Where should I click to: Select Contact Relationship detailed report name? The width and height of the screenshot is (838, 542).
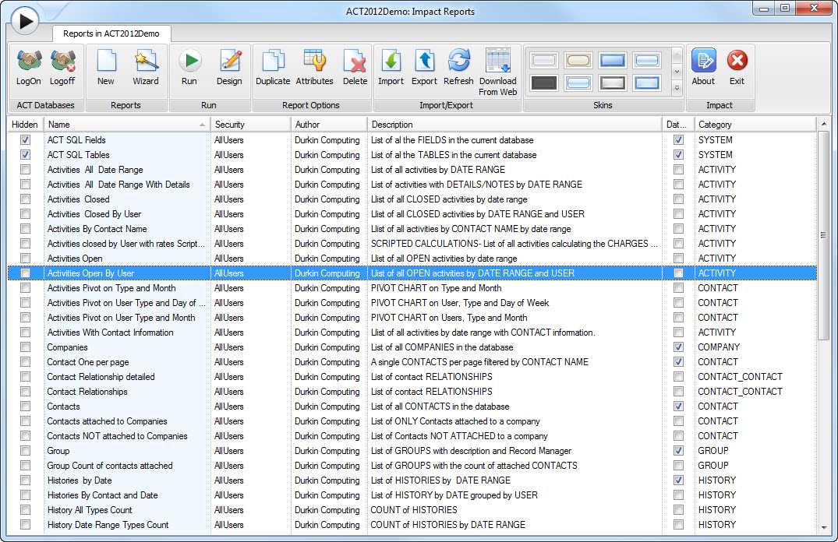(101, 377)
